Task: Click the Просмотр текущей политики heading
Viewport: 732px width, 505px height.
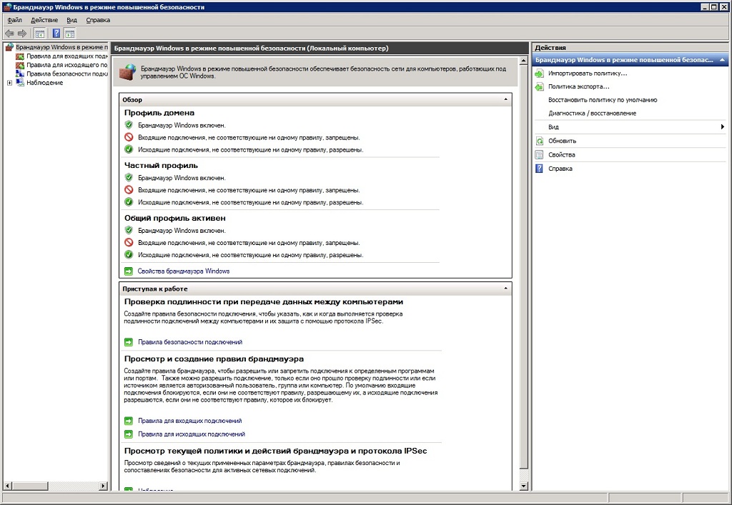Action: tap(275, 451)
